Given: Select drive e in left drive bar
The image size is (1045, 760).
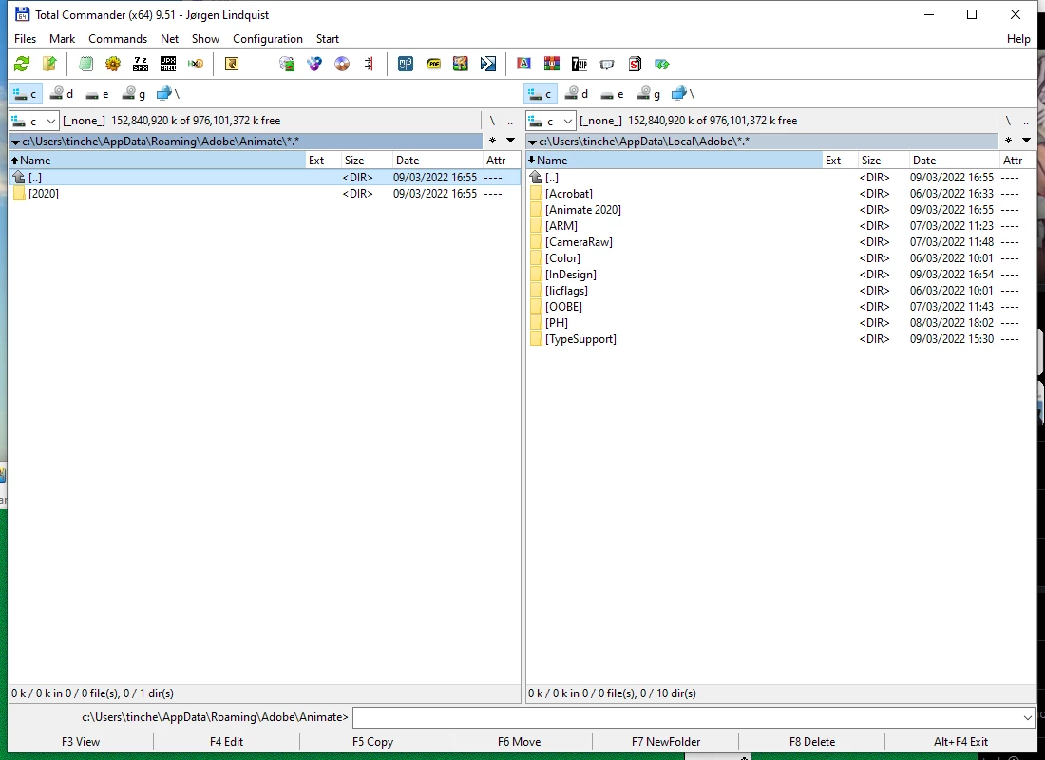Looking at the screenshot, I should click(x=98, y=94).
